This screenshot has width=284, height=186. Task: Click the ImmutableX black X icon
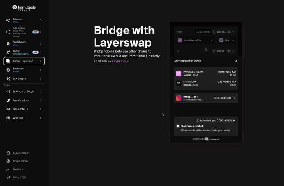click(179, 83)
